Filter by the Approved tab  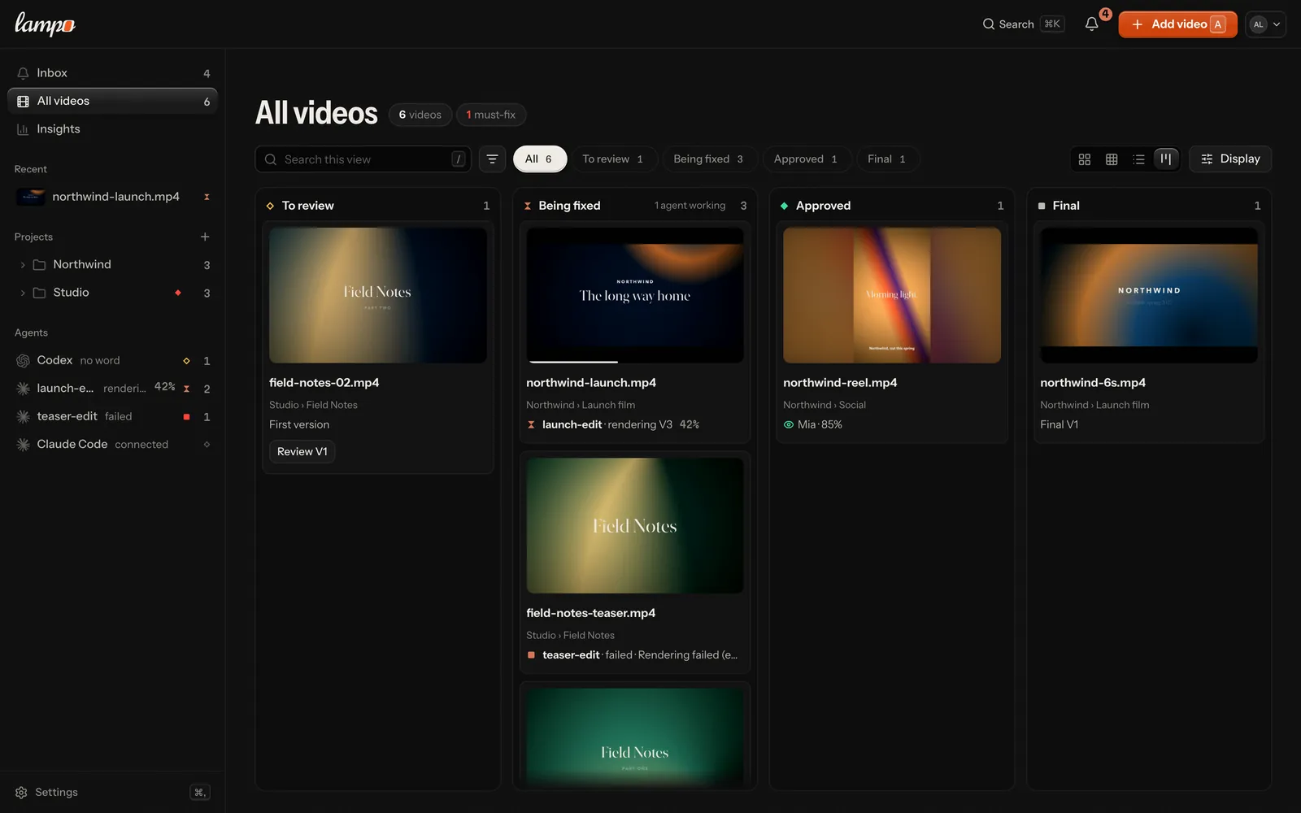(806, 159)
